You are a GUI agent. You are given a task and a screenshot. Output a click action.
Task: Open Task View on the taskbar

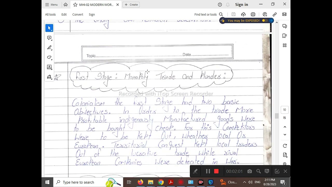coord(129,182)
